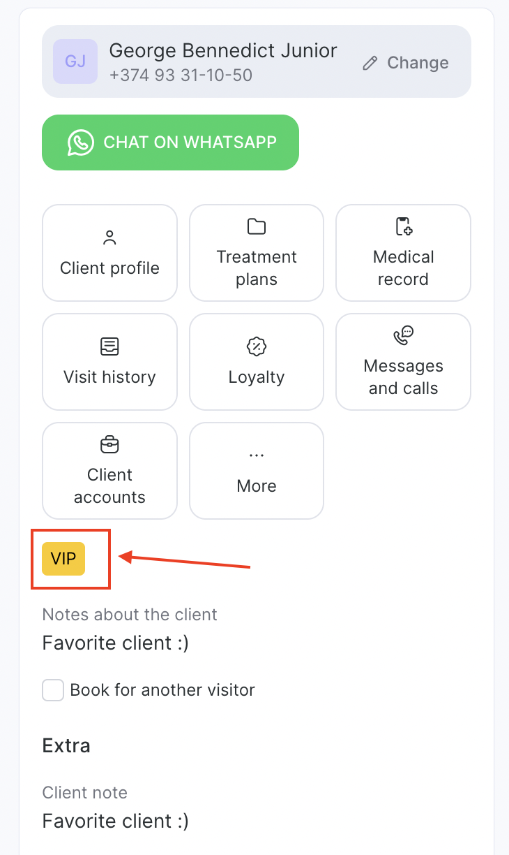This screenshot has width=509, height=855.
Task: Open the Visit history icon tile
Action: pyautogui.click(x=109, y=346)
